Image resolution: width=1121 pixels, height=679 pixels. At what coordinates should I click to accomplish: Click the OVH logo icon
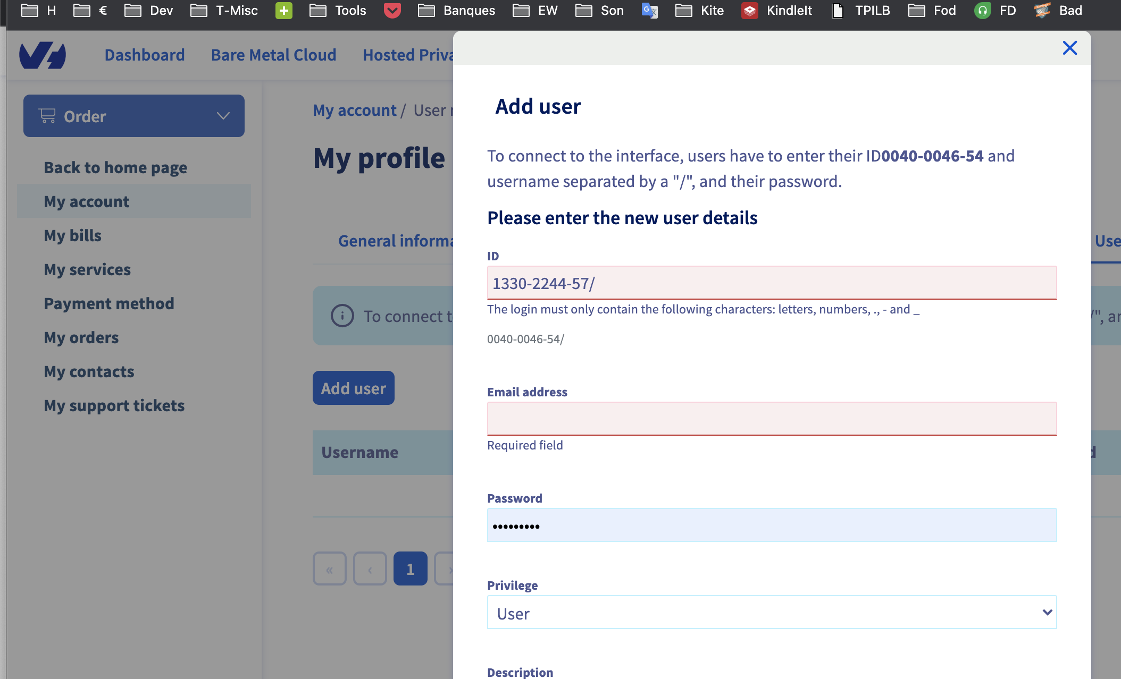43,55
